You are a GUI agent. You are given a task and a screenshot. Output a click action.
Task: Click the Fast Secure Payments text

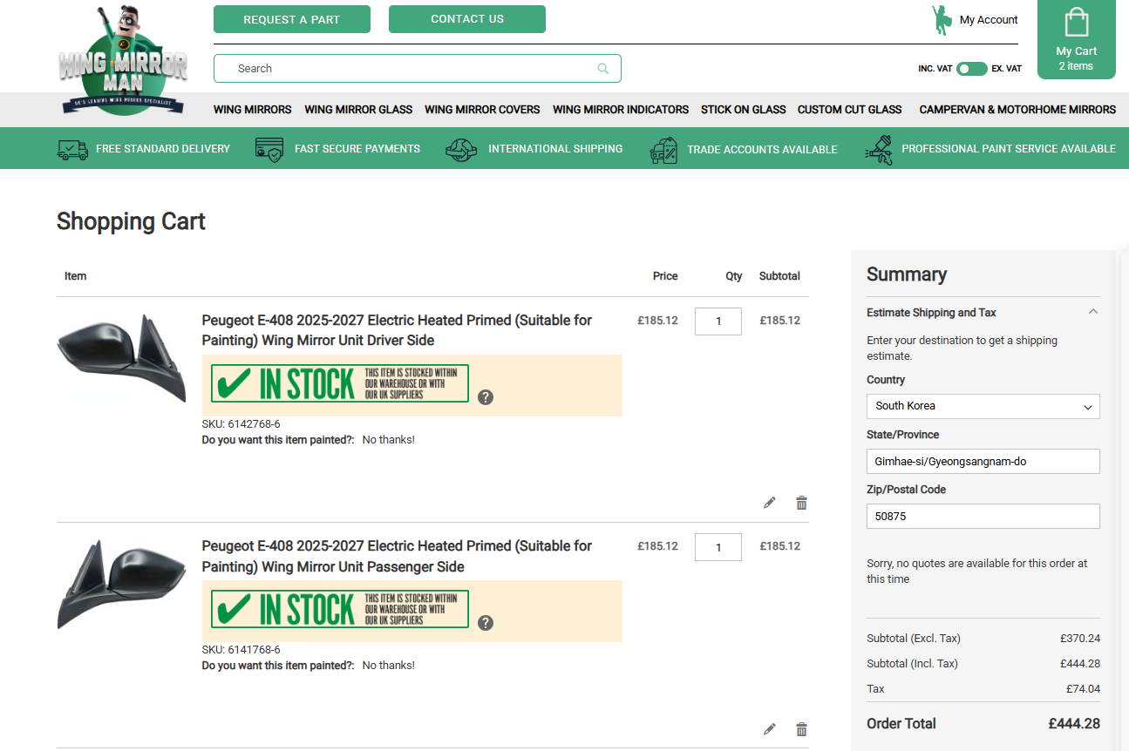point(357,149)
